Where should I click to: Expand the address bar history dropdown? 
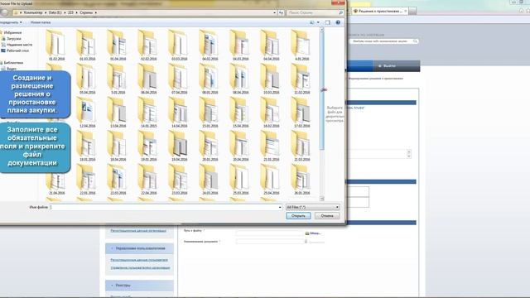point(274,12)
